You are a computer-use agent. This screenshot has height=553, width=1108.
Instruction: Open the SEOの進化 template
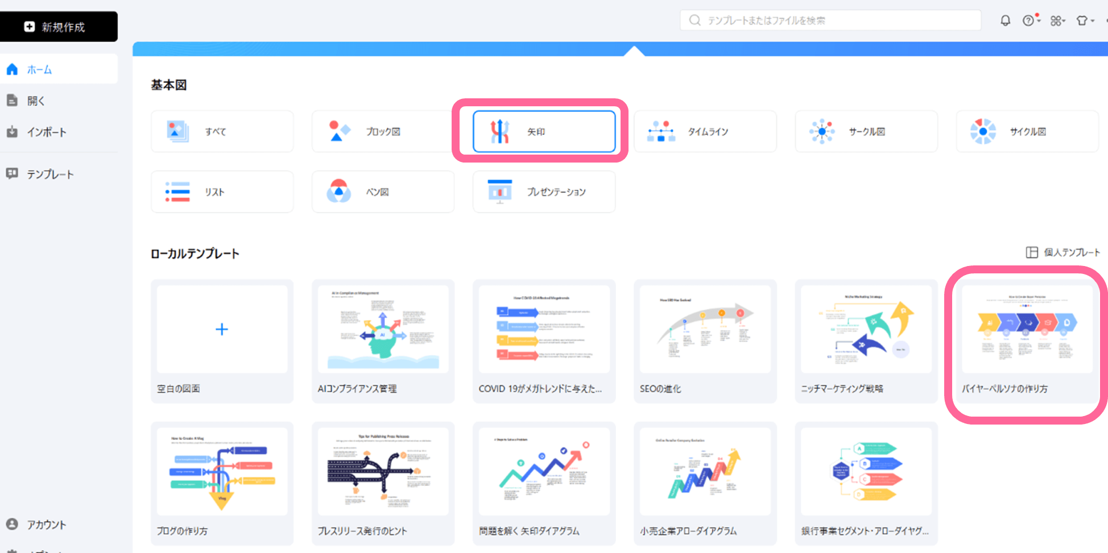click(x=705, y=341)
